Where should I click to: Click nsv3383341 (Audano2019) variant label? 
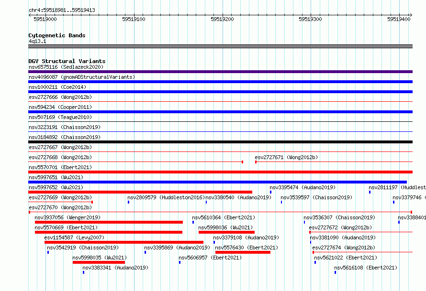[x=115, y=268]
